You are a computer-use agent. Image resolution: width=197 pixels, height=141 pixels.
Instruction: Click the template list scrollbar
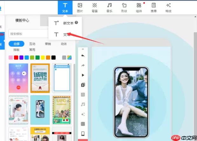click(74, 102)
